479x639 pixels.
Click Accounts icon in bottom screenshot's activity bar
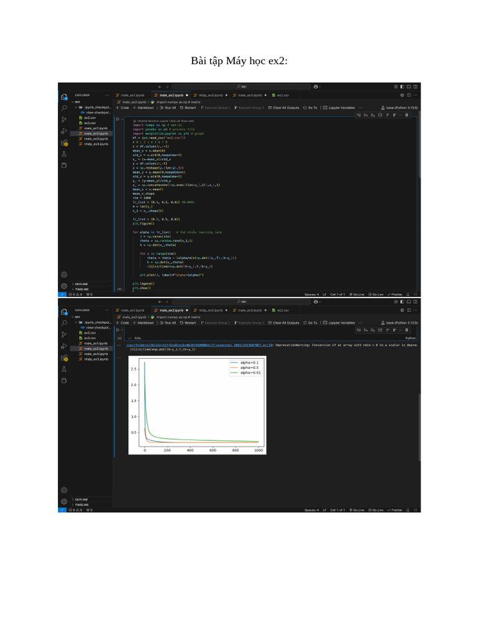[64, 490]
